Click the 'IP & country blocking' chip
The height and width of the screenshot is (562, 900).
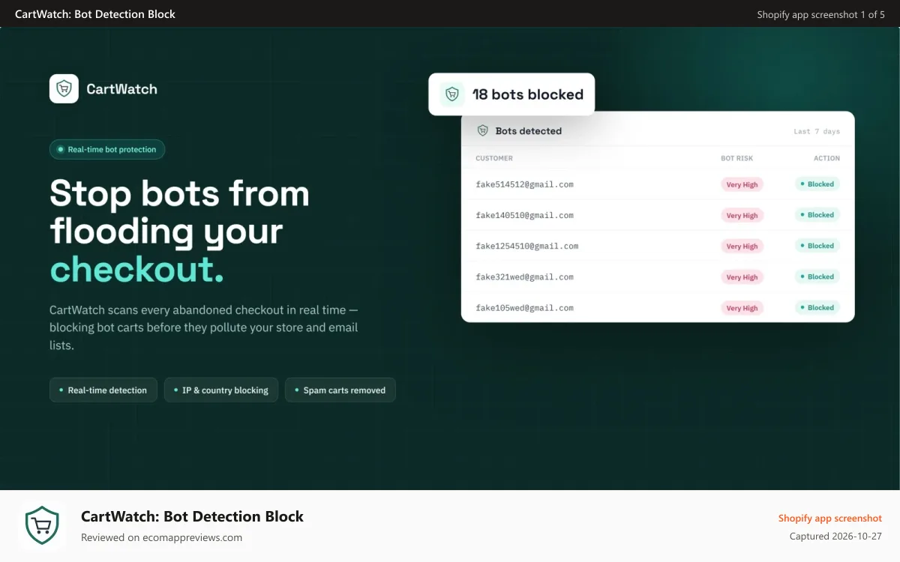[x=221, y=390]
